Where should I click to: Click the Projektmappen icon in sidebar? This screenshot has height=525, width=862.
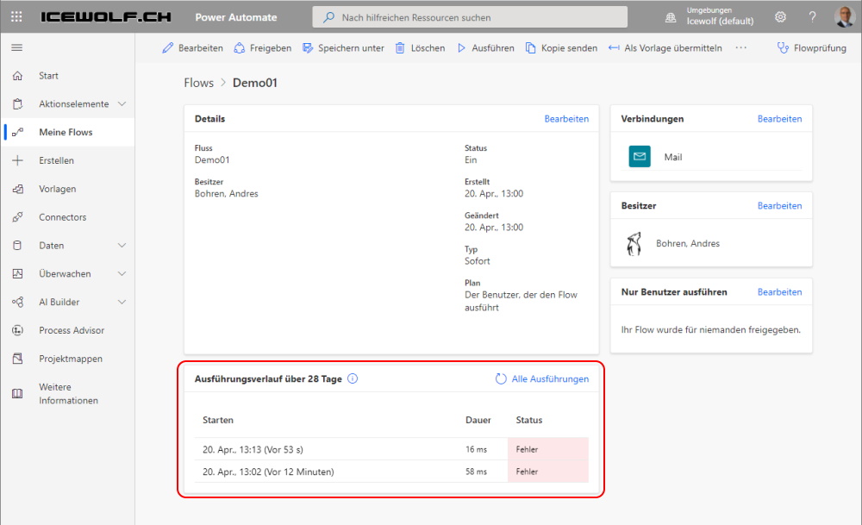pos(17,359)
